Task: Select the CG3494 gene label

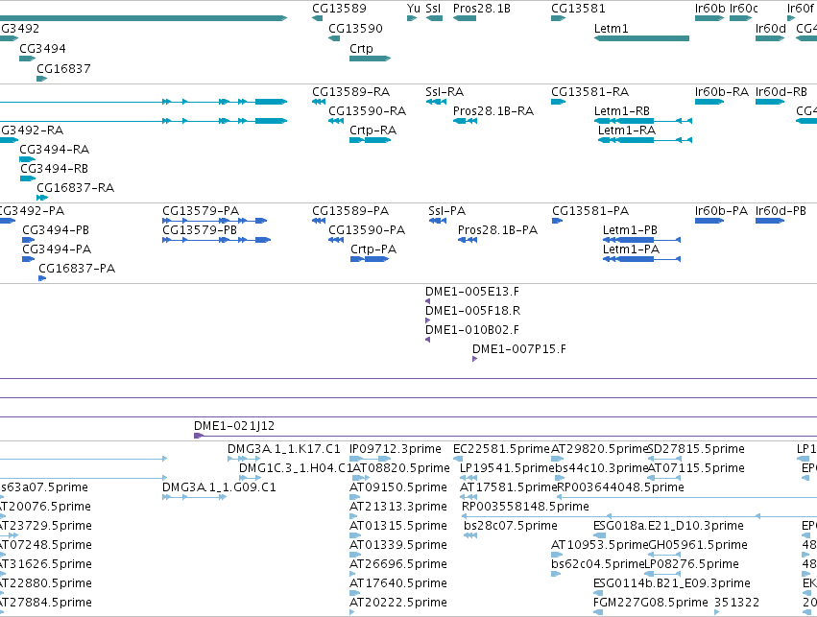Action: click(x=43, y=49)
